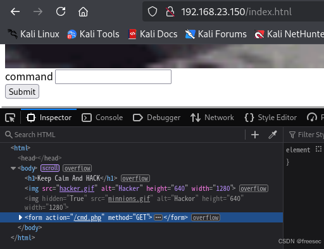Click the body overflow badge
Viewport: 324px width, 249px height.
[x=77, y=168]
